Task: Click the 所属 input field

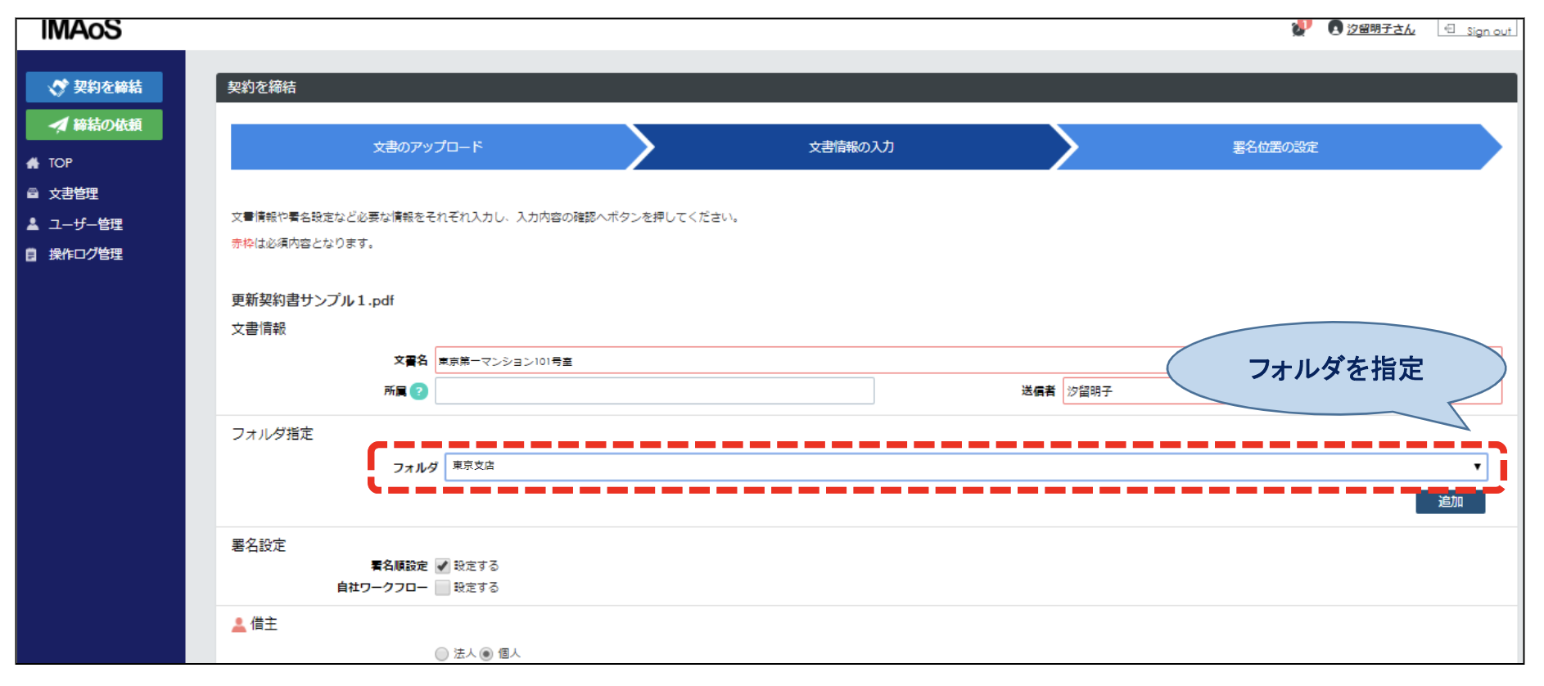Action: [654, 391]
